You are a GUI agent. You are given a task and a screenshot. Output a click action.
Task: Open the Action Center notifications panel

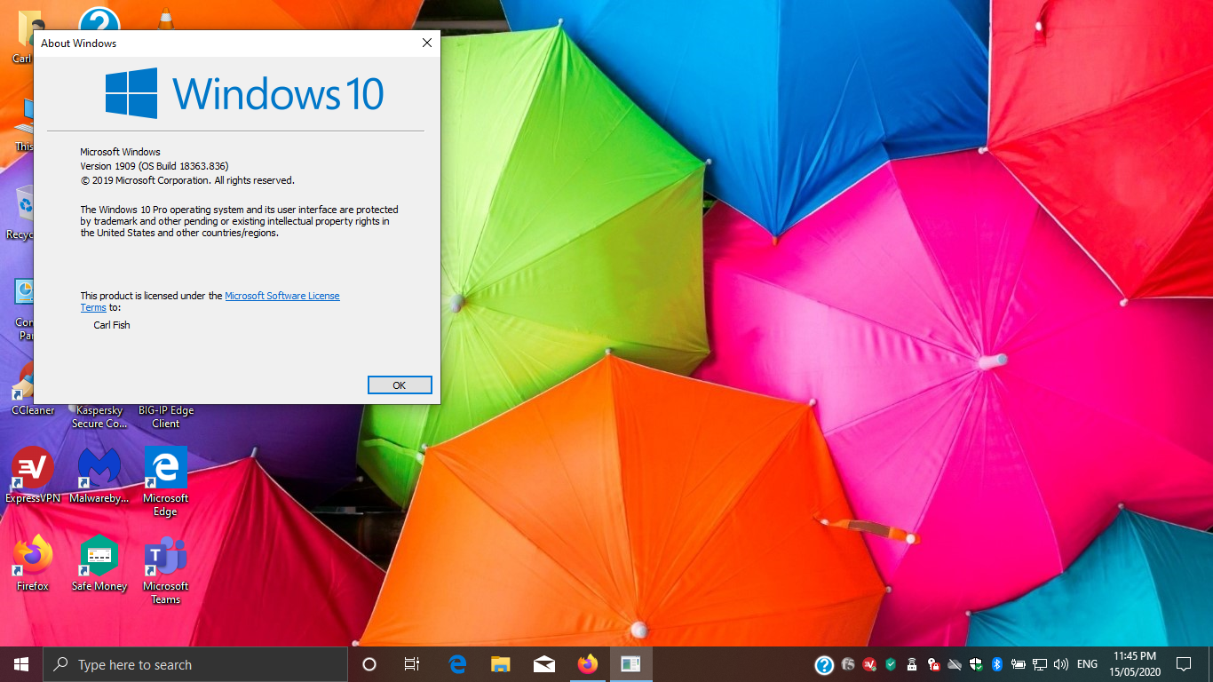(1183, 664)
